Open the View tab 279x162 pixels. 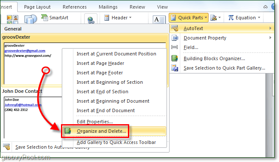(x=162, y=7)
